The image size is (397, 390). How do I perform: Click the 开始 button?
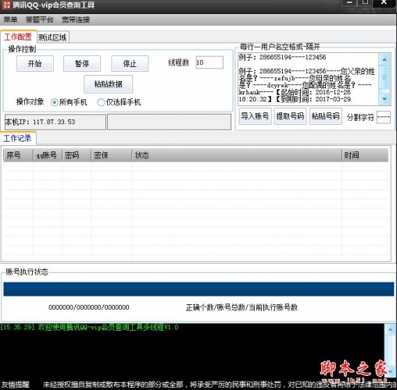click(x=35, y=63)
